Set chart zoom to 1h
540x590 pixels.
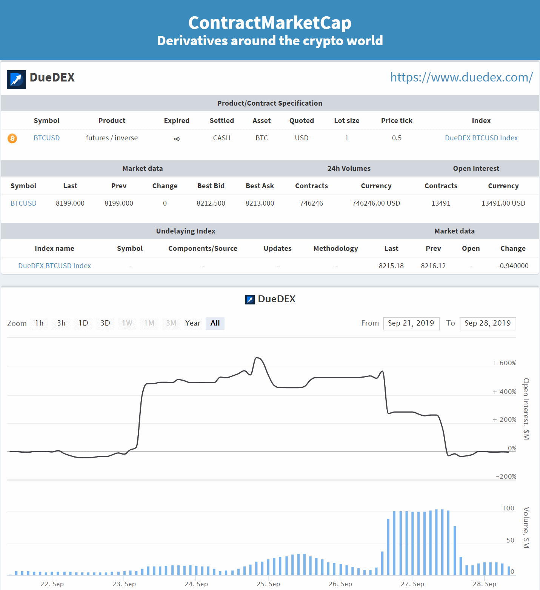(x=39, y=323)
